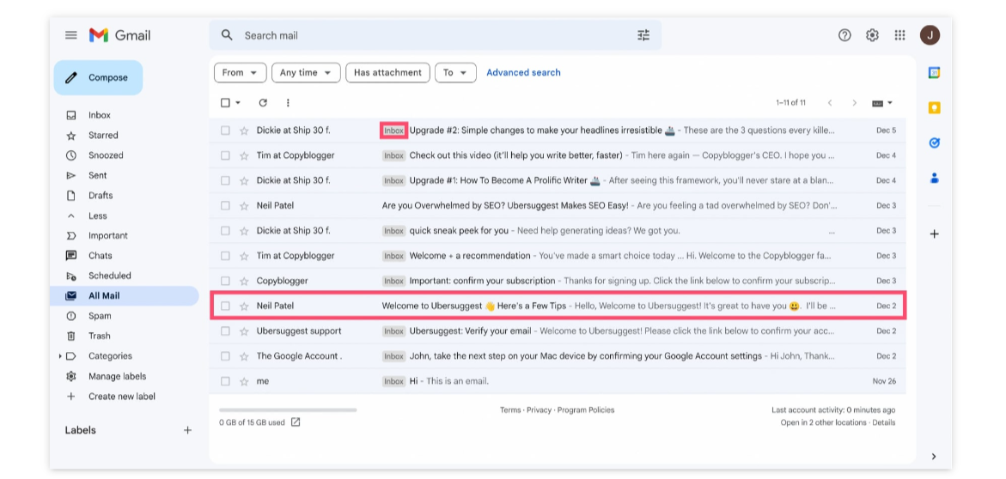Click the storage usage bar
The height and width of the screenshot is (479, 1006).
[288, 409]
